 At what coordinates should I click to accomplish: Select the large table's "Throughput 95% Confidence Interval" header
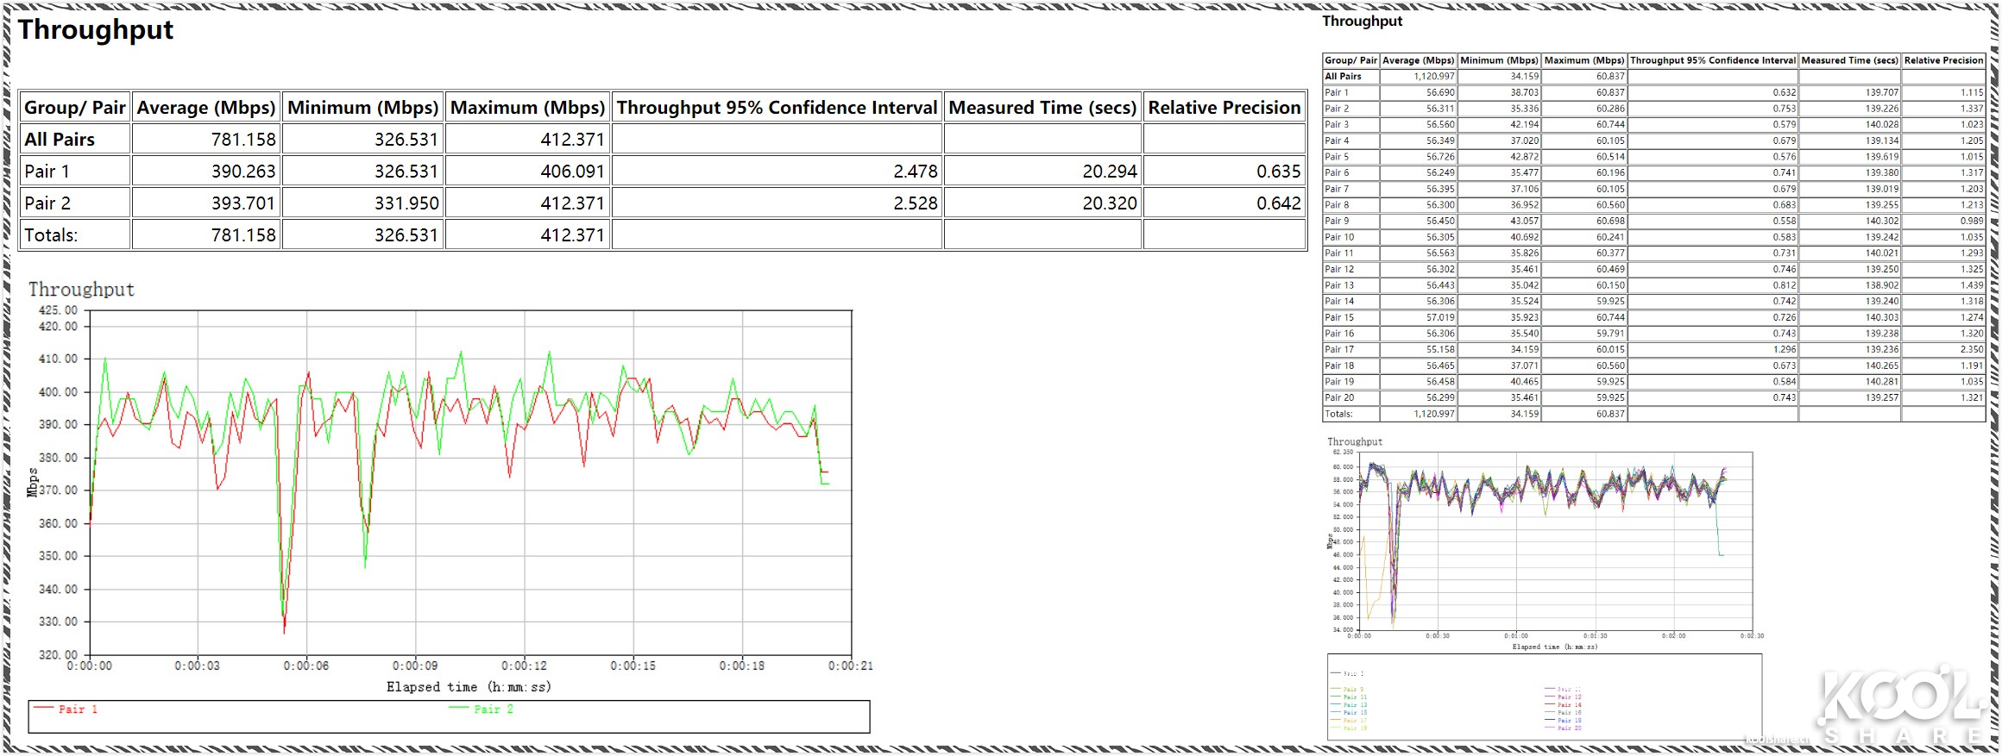coord(777,108)
